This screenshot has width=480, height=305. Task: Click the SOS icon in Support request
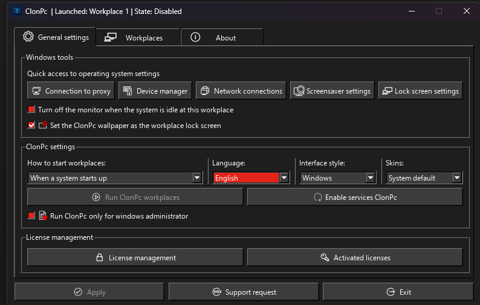coord(217,292)
